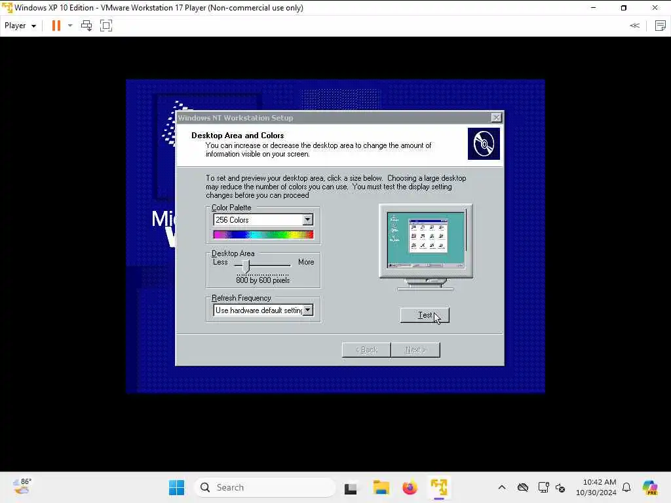Click the Next button in Setup
This screenshot has width=671, height=503.
pyautogui.click(x=415, y=350)
